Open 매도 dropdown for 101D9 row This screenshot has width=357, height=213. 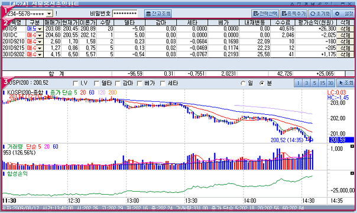[40, 29]
